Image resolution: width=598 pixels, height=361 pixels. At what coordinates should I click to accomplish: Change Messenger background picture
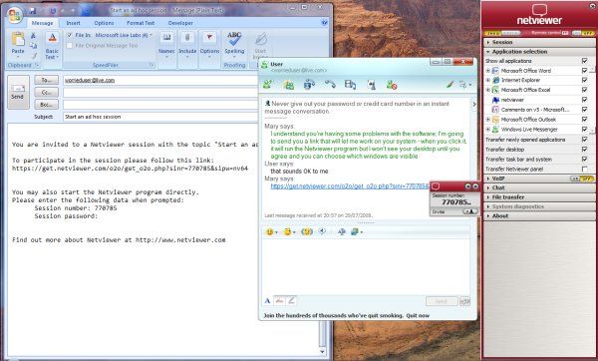point(356,231)
